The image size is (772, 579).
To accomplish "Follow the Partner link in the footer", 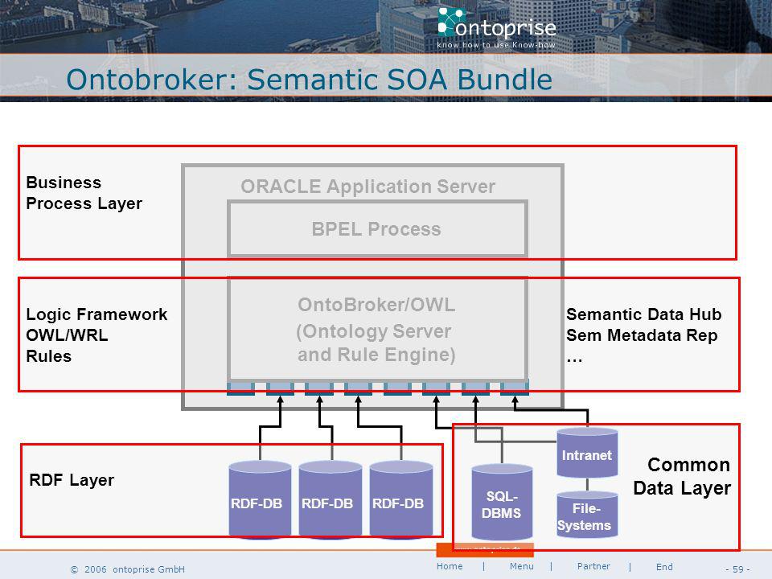I will click(x=593, y=566).
